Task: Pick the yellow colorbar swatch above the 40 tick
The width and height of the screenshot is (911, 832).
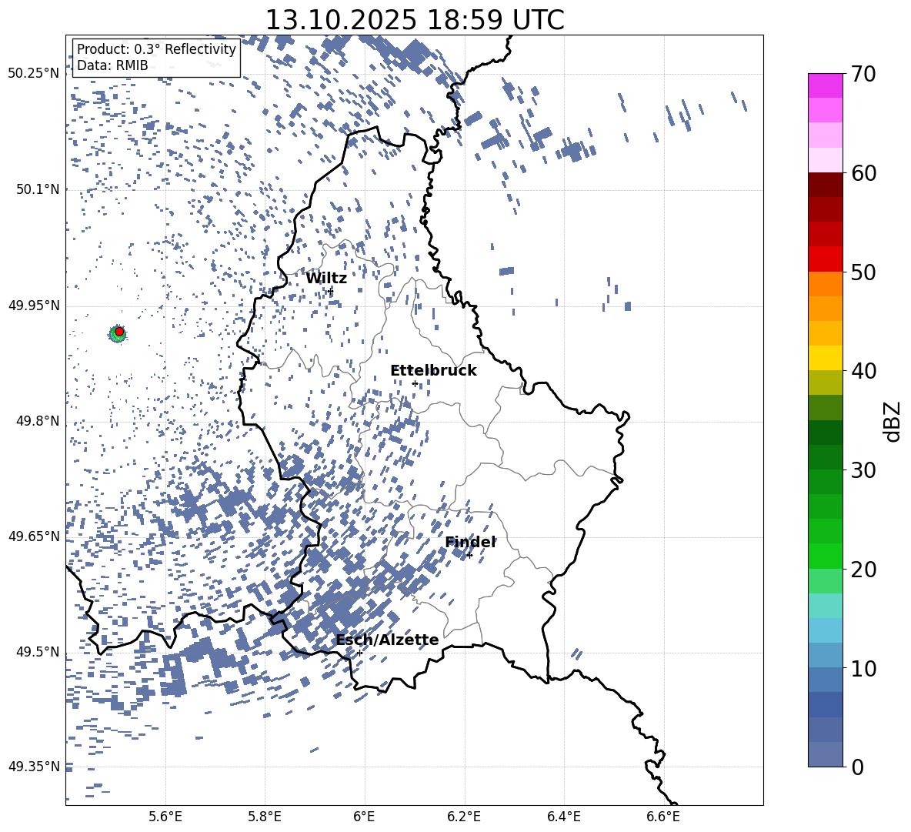Action: click(825, 358)
